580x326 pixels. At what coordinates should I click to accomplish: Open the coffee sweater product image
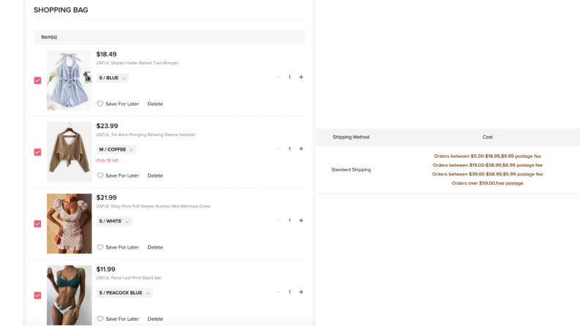(x=69, y=152)
